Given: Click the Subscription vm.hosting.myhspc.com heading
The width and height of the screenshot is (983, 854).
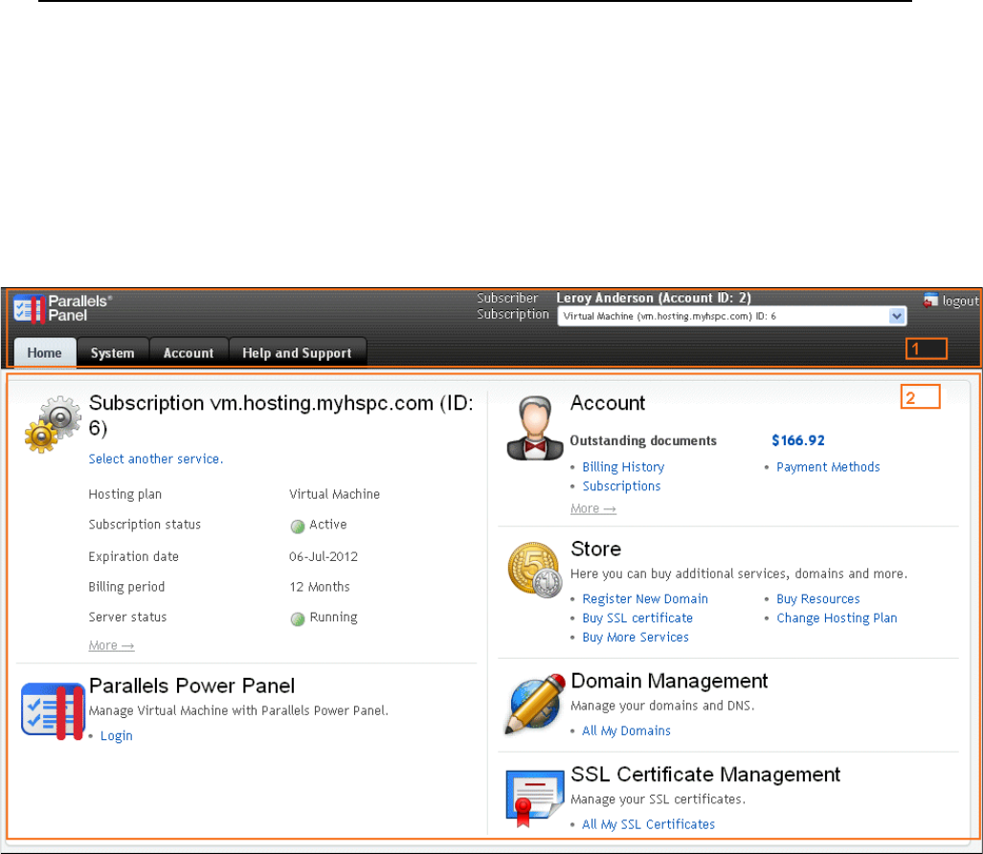Looking at the screenshot, I should (x=280, y=416).
